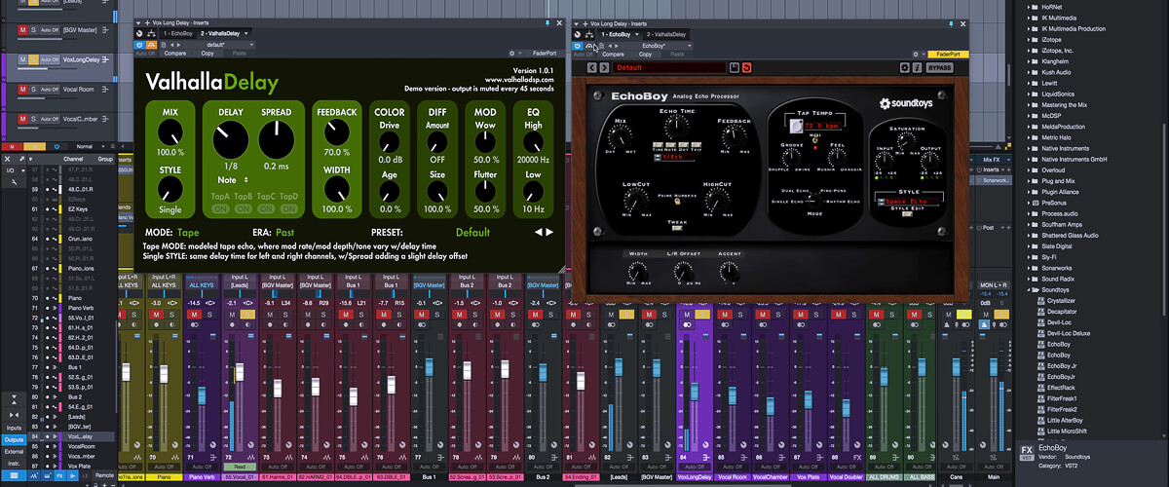Image resolution: width=1169 pixels, height=487 pixels.
Task: Open Note delay-unit dropdown in ValhallaDelay
Action: (x=232, y=180)
